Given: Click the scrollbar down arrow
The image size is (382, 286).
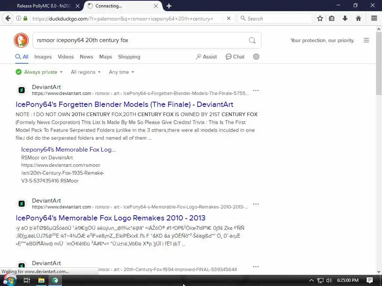Looking at the screenshot, I should [379, 271].
